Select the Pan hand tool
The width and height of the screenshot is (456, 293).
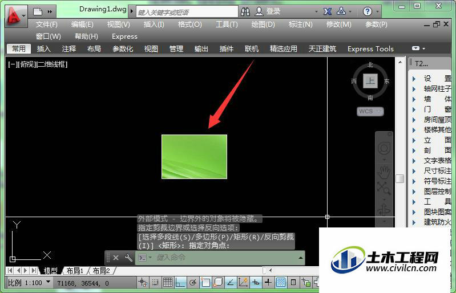(384, 172)
